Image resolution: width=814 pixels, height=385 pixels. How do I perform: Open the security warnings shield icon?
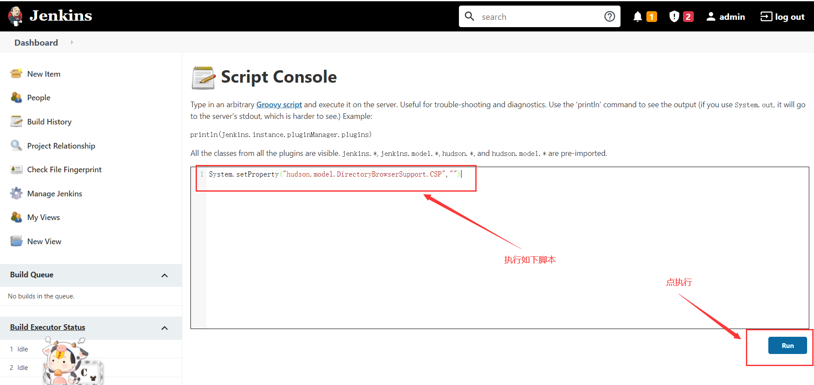point(674,16)
